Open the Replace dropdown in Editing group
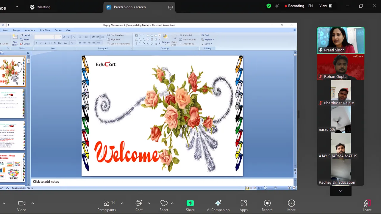The width and height of the screenshot is (381, 214). [x=207, y=40]
